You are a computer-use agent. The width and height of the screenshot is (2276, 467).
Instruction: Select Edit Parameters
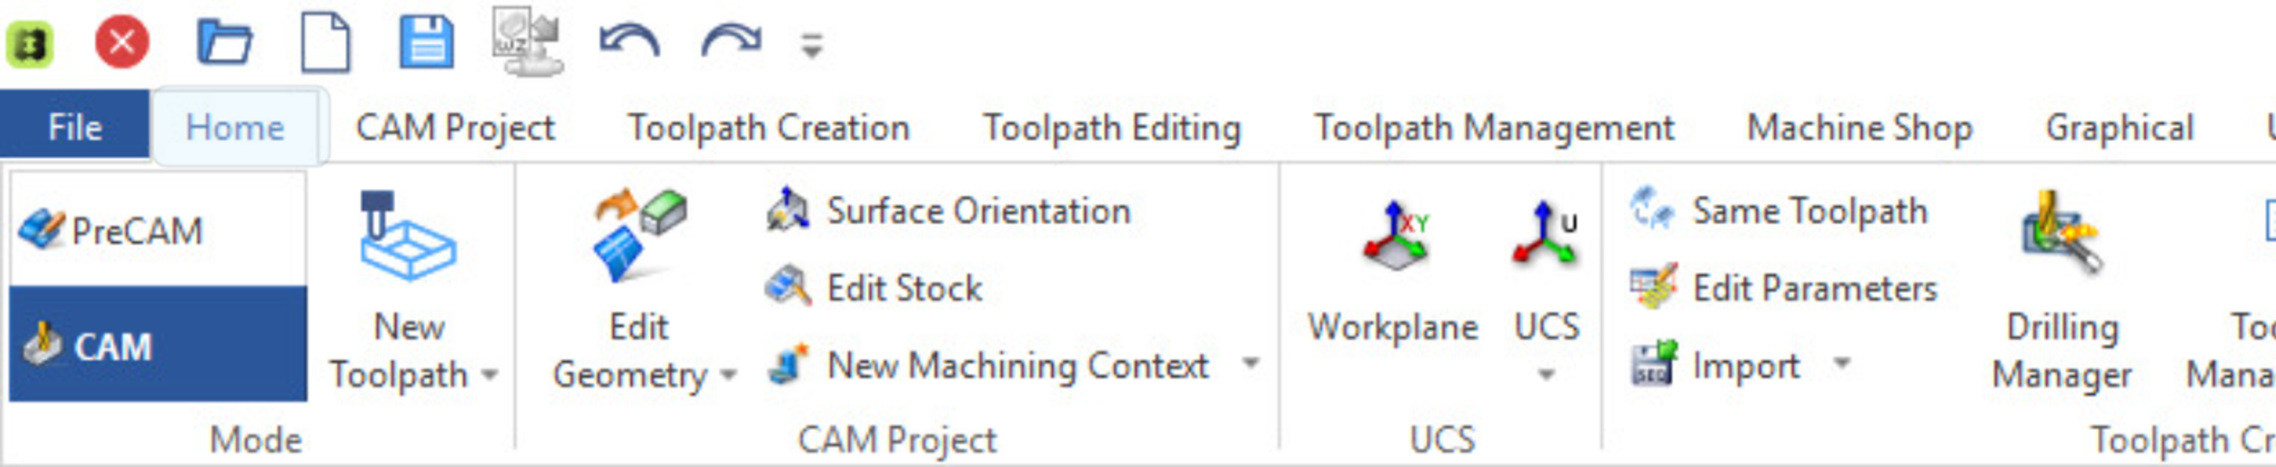1814,288
